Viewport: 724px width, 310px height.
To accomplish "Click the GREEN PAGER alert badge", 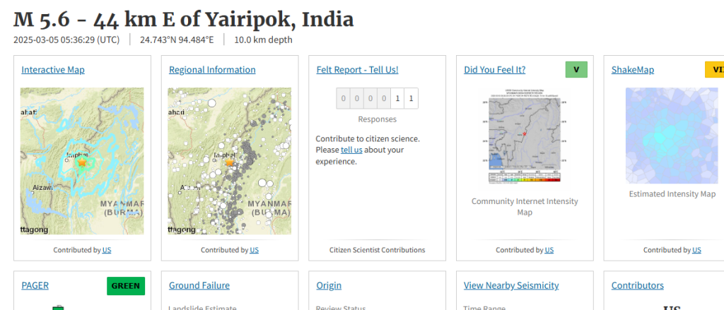I will pos(126,285).
